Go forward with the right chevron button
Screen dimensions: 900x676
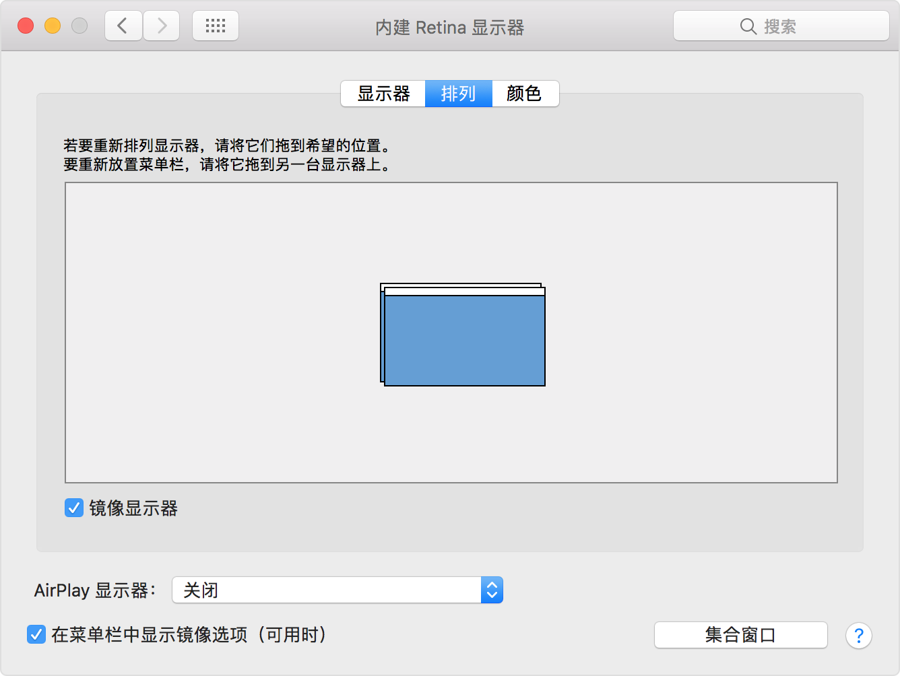[x=161, y=26]
